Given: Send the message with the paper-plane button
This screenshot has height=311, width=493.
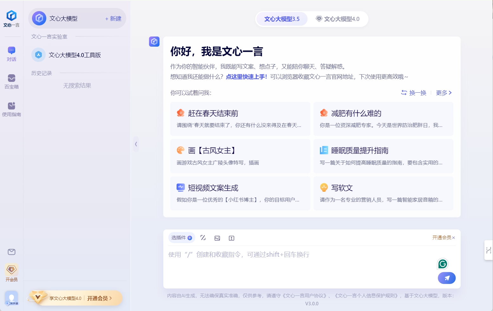Looking at the screenshot, I should point(447,278).
